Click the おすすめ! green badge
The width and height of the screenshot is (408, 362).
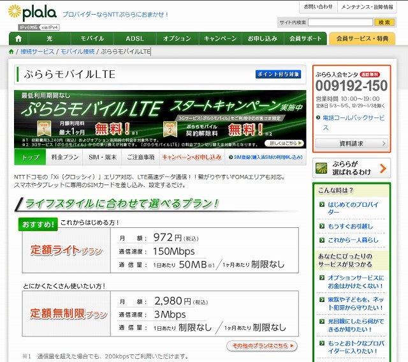(x=38, y=224)
